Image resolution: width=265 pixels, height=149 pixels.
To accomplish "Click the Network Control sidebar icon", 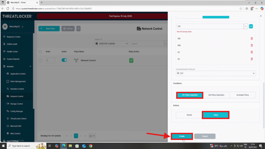I will click(8, 96).
